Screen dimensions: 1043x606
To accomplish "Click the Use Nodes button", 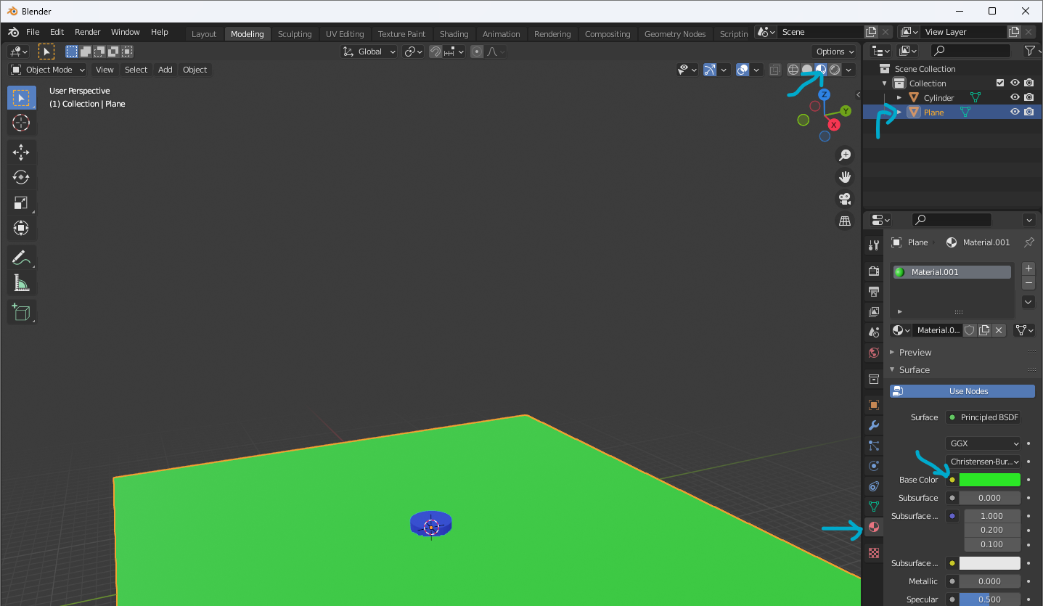I will point(962,391).
